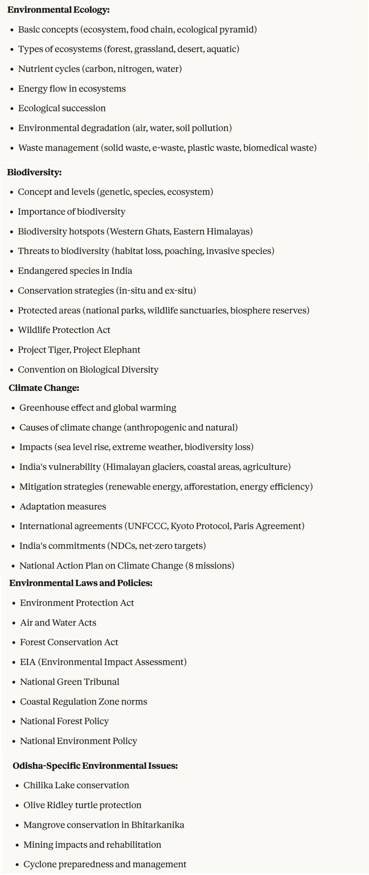Select the Ecological succession line
369x875 pixels.
(x=62, y=108)
